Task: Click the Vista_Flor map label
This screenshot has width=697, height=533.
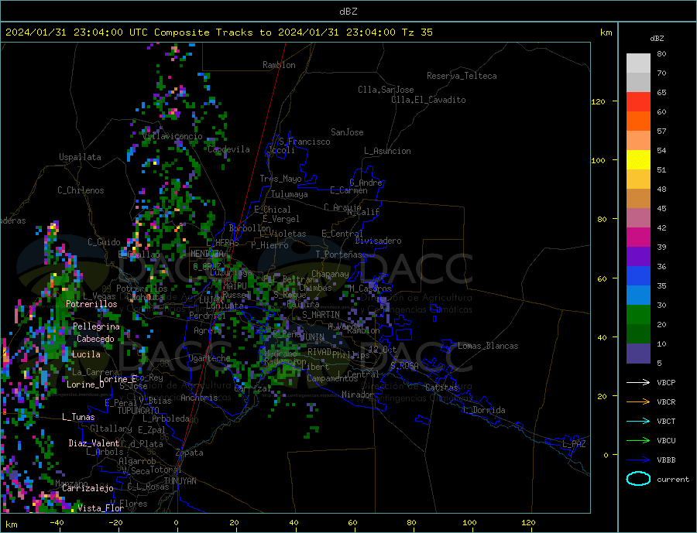Action: tap(101, 508)
